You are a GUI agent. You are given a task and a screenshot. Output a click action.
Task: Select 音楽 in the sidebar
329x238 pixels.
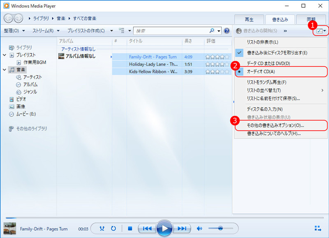point(18,69)
